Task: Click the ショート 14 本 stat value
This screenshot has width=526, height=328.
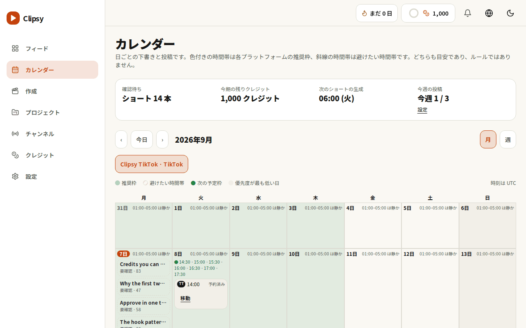Action: click(147, 98)
